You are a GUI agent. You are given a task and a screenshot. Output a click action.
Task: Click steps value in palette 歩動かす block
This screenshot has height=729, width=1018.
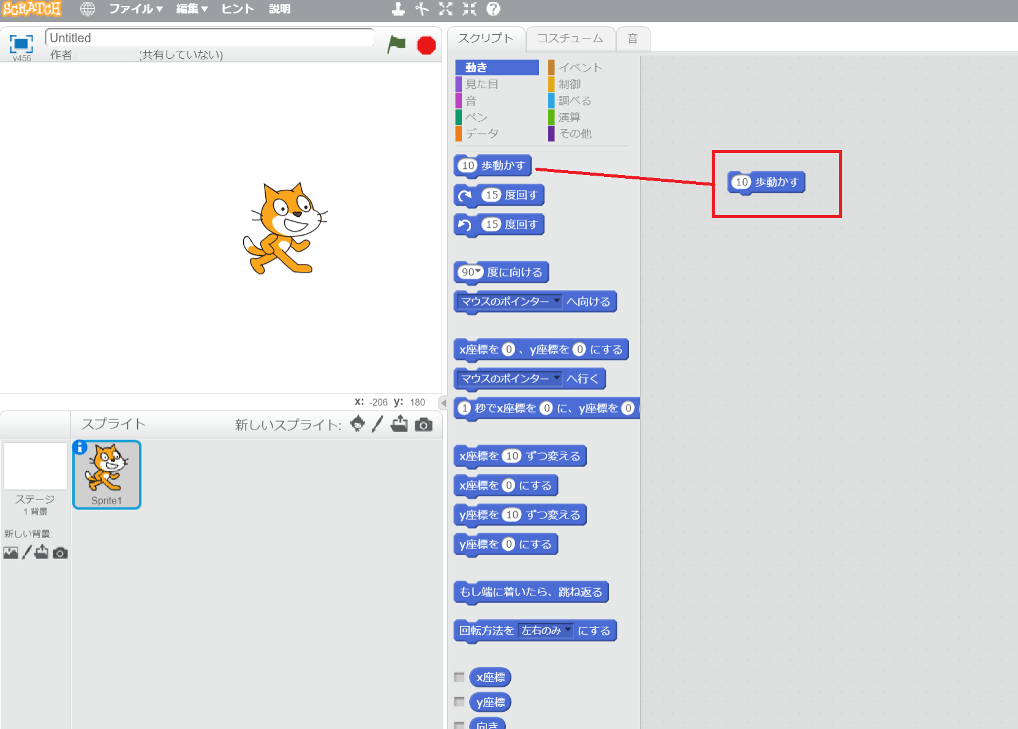tap(468, 165)
